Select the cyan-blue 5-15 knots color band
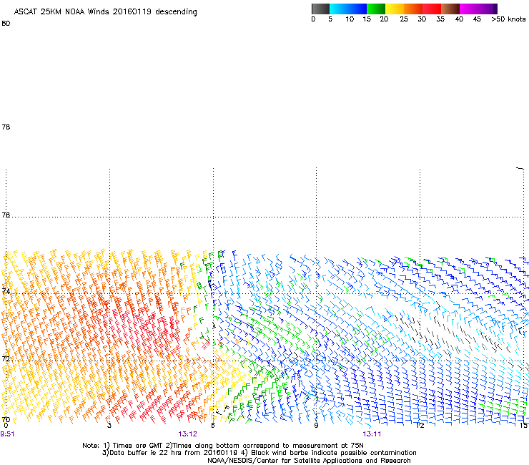 pyautogui.click(x=348, y=9)
